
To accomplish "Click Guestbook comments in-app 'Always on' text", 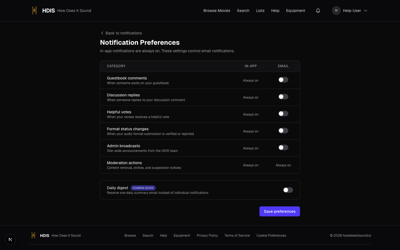I will point(251,81).
